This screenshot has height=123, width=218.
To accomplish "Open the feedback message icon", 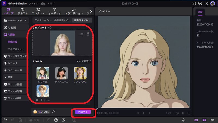I will tap(200, 4).
